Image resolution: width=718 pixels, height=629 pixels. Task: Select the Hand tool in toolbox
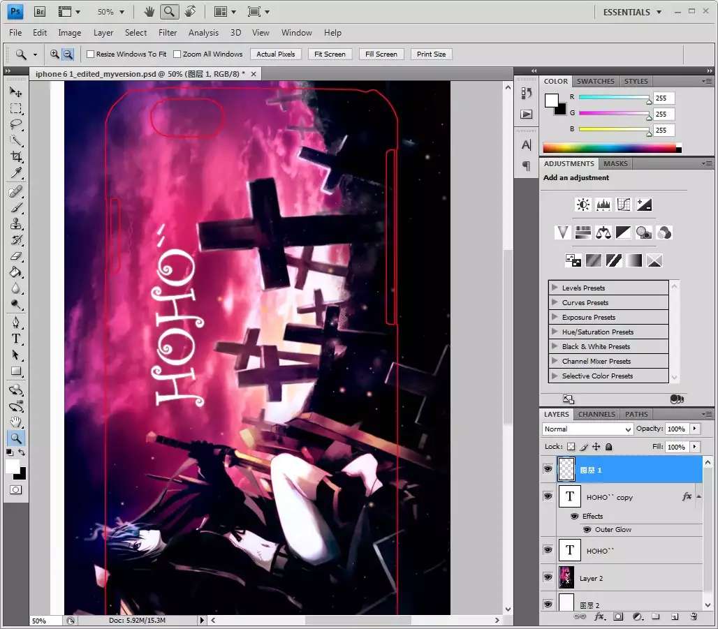(x=16, y=422)
